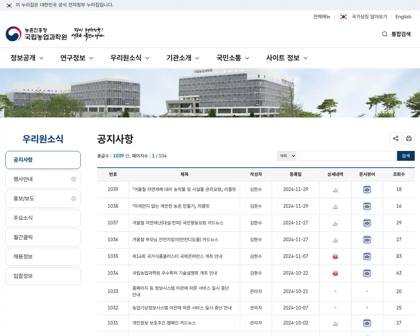This screenshot has width=420, height=336.
Task: Select 공지사항 in the sidebar
Action: (x=43, y=160)
